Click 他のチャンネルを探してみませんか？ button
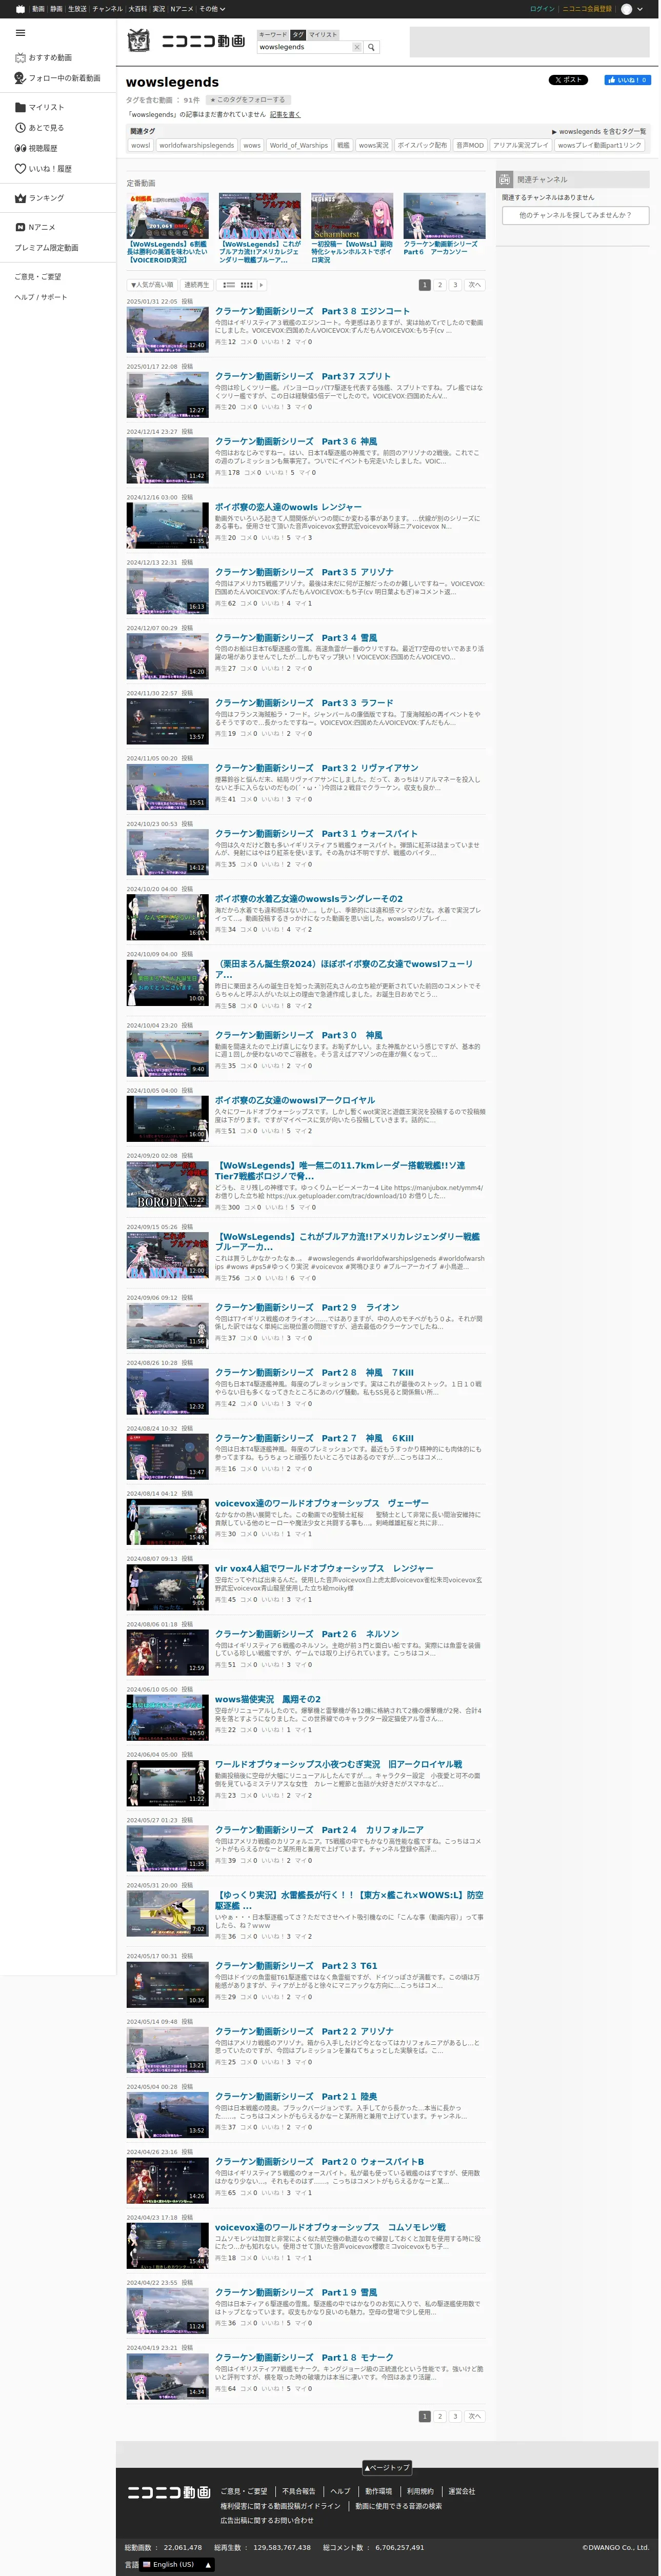 tap(575, 215)
